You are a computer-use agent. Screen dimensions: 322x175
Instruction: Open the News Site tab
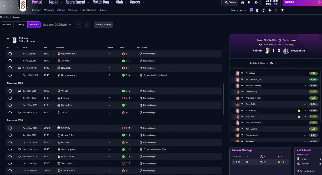(x=73, y=10)
